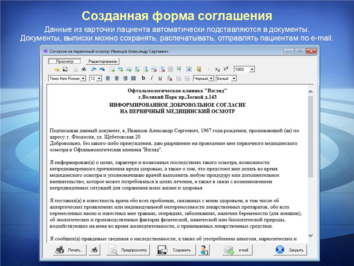
Task: Send the document via e-mail button
Action: coord(237,250)
